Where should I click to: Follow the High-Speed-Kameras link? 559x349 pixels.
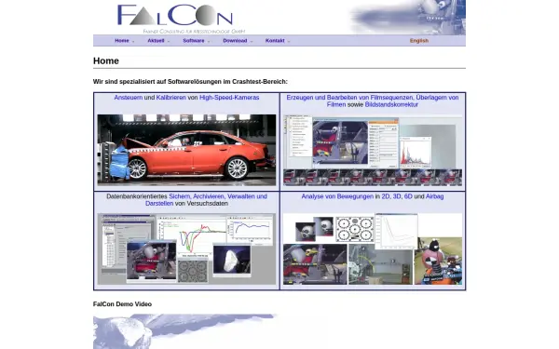[229, 97]
